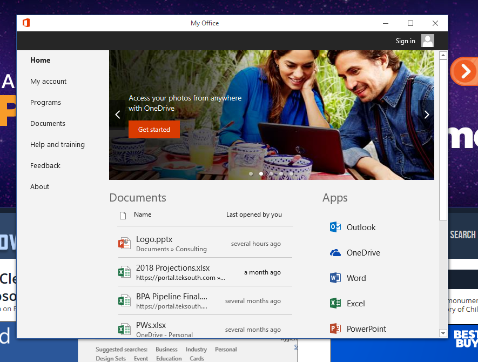Click the PWs.xlsx Excel file icon
The image size is (478, 362).
click(124, 330)
